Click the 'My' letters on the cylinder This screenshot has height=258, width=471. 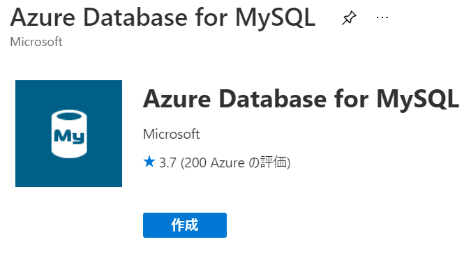pos(69,137)
